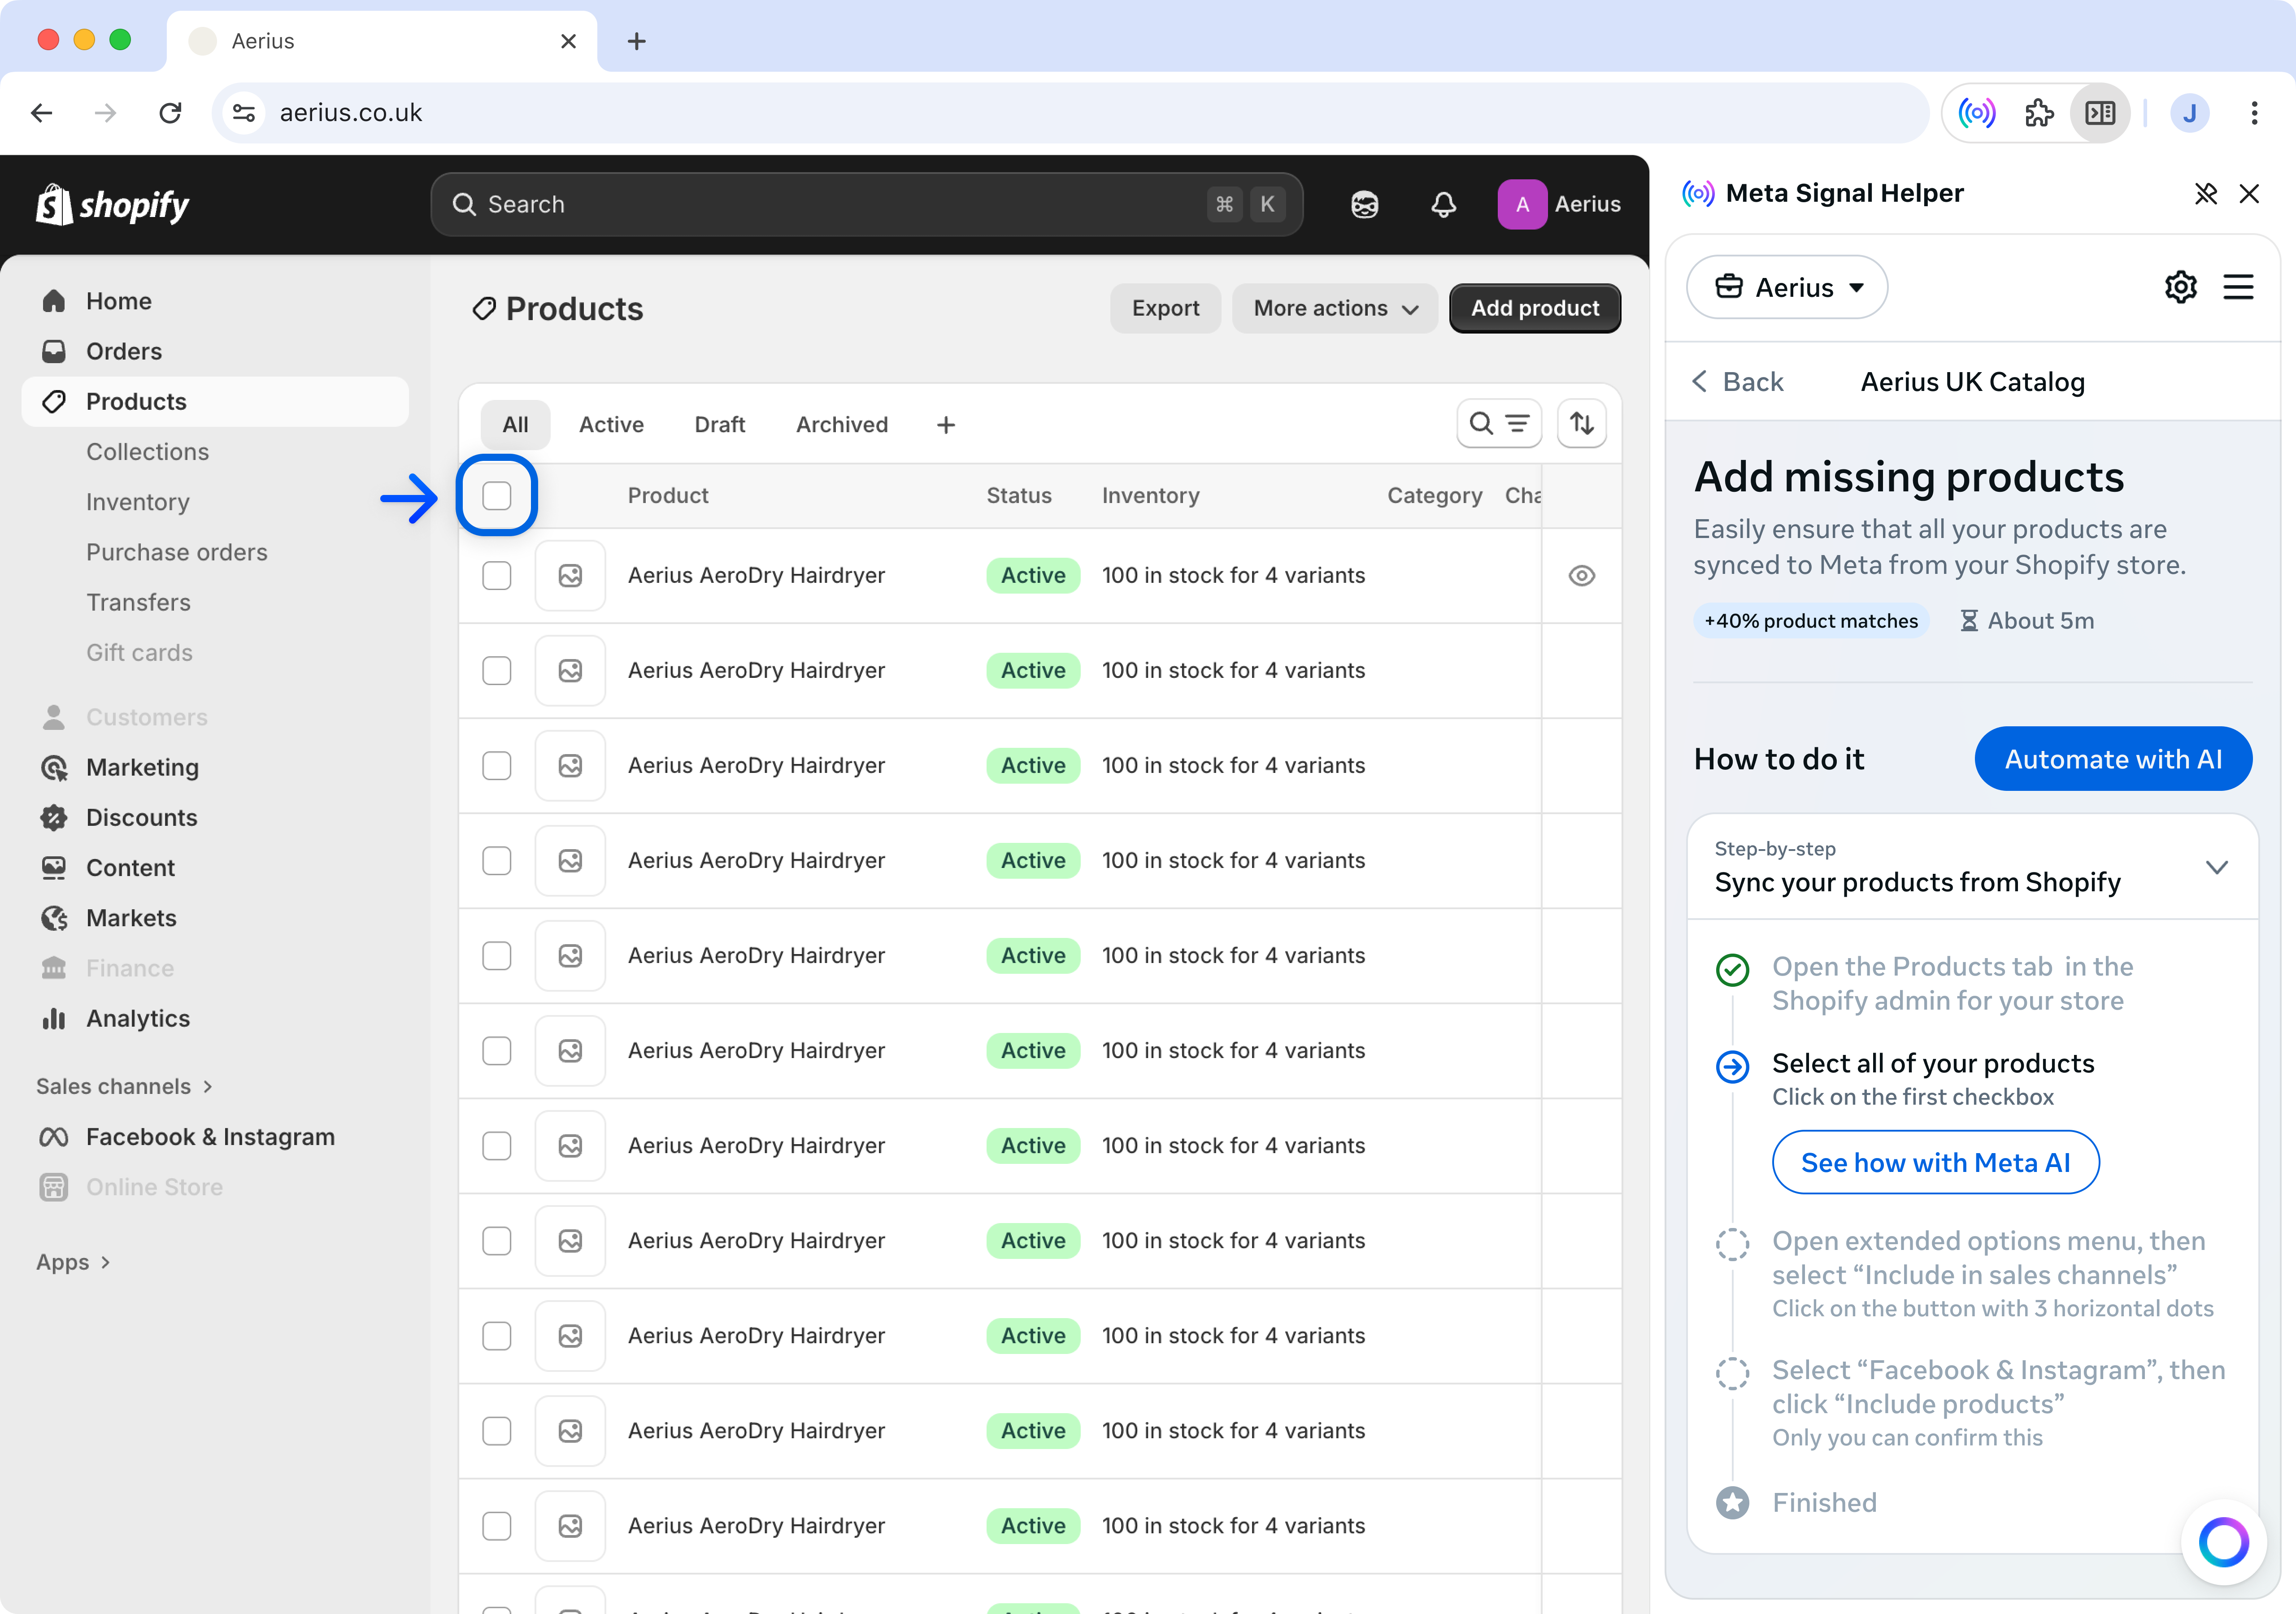Open sort options in the product list
This screenshot has width=2296, height=1614.
pyautogui.click(x=1582, y=423)
